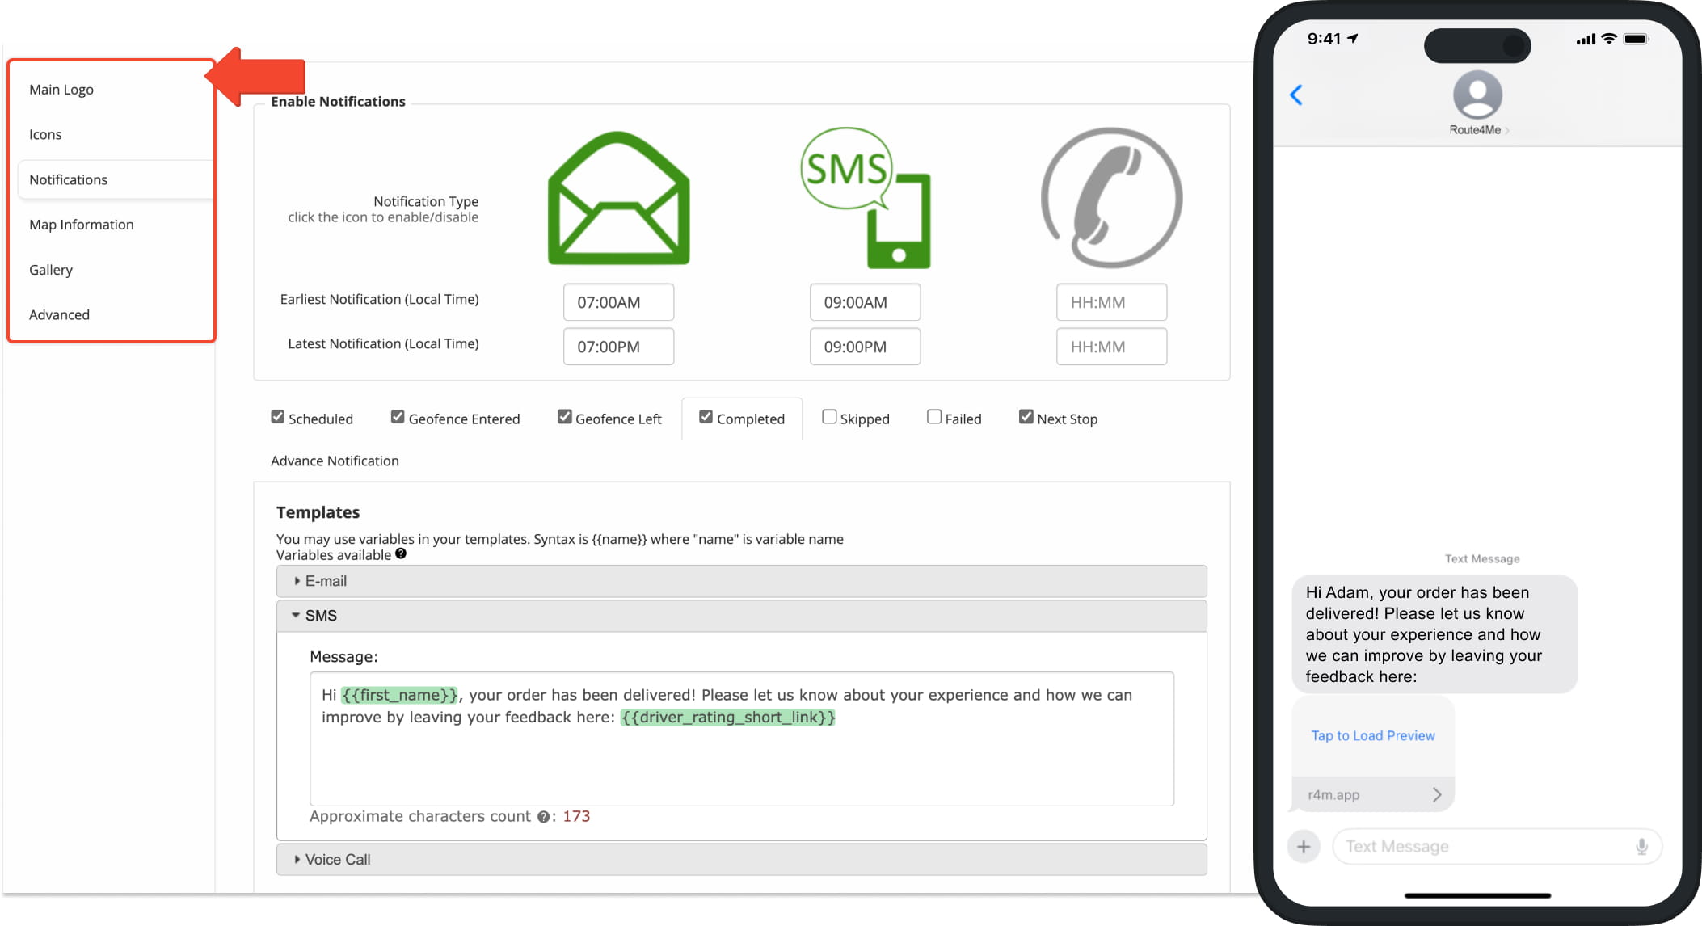Tap the Route4Me contact avatar
Screen dimensions: 1702x926
1477,95
